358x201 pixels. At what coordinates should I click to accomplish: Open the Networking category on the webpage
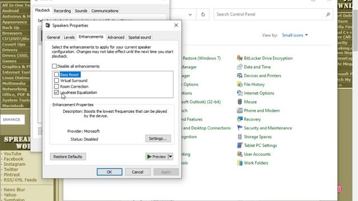[x=15, y=89]
